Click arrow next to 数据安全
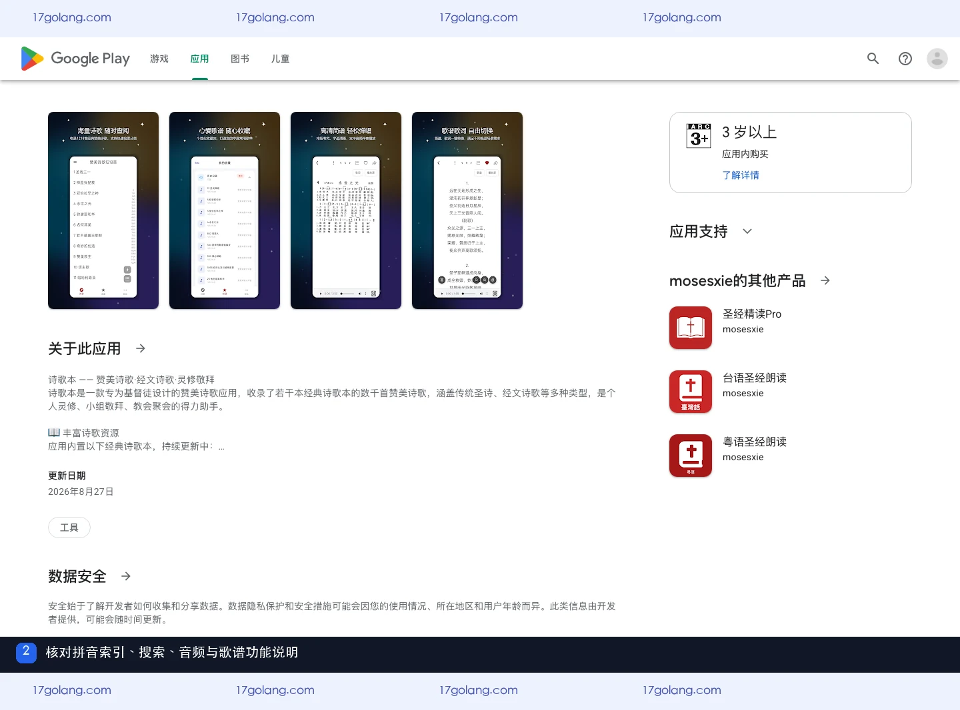Image resolution: width=960 pixels, height=710 pixels. [x=126, y=576]
